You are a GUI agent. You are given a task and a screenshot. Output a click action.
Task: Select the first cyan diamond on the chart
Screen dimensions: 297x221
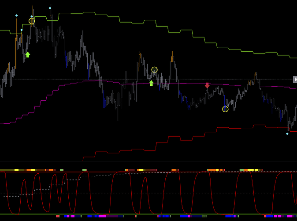pos(16,15)
